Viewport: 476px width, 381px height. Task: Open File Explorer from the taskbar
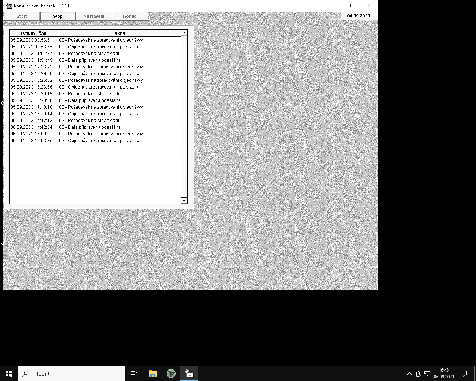pos(152,373)
